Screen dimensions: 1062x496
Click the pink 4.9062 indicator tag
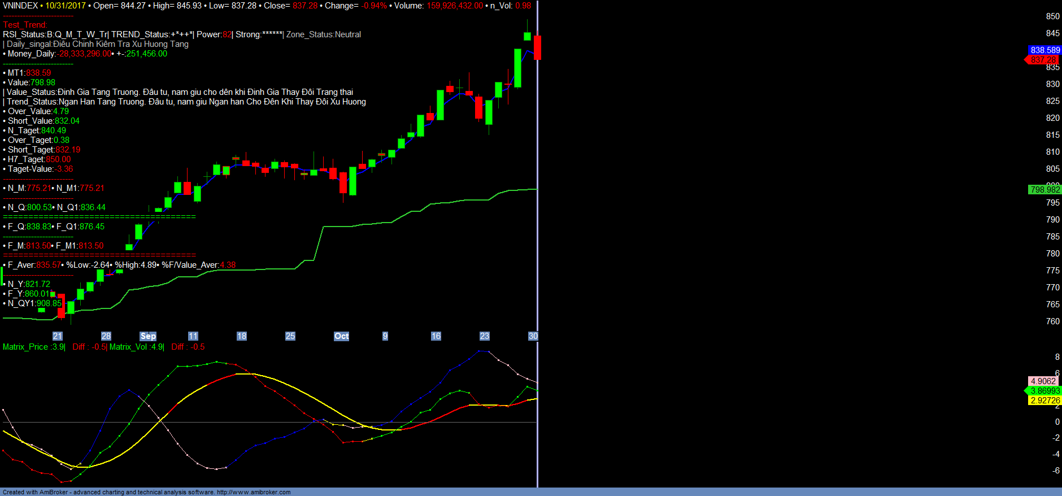(1043, 381)
